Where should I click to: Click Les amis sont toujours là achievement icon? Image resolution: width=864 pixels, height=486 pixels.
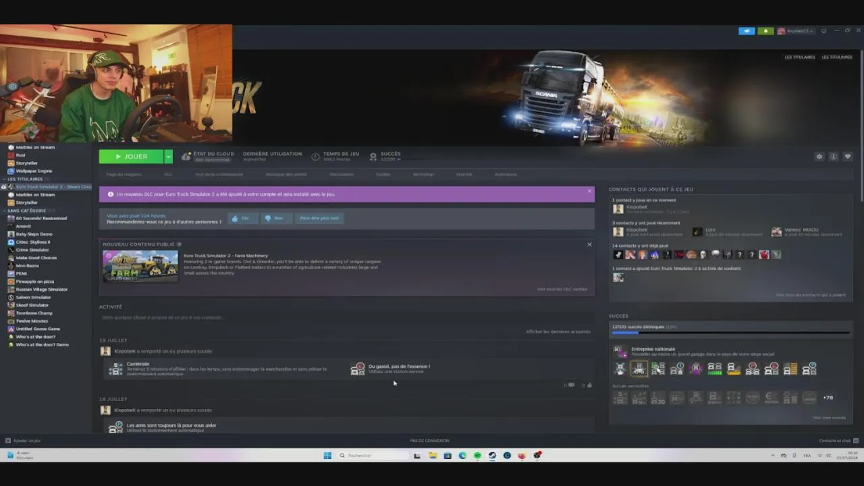(116, 427)
